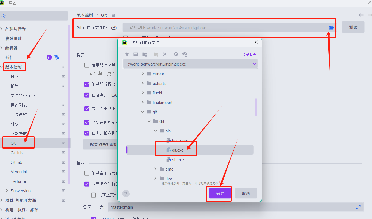
Task: Click project scope icon on 版本控制 row
Action: point(63,67)
